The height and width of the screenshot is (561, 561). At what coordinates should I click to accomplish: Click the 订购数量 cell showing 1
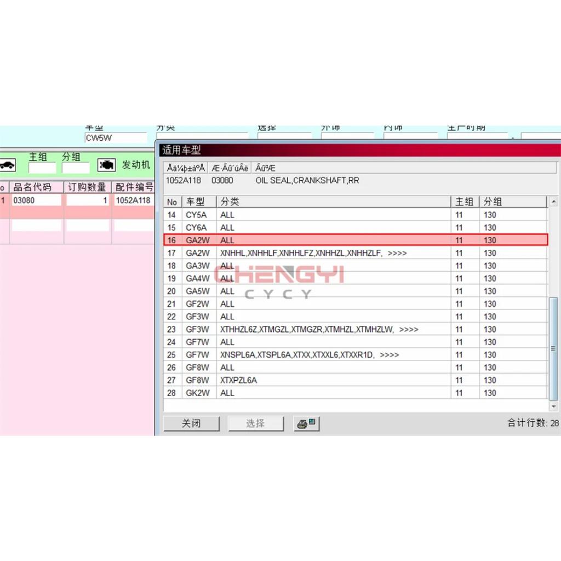click(88, 201)
